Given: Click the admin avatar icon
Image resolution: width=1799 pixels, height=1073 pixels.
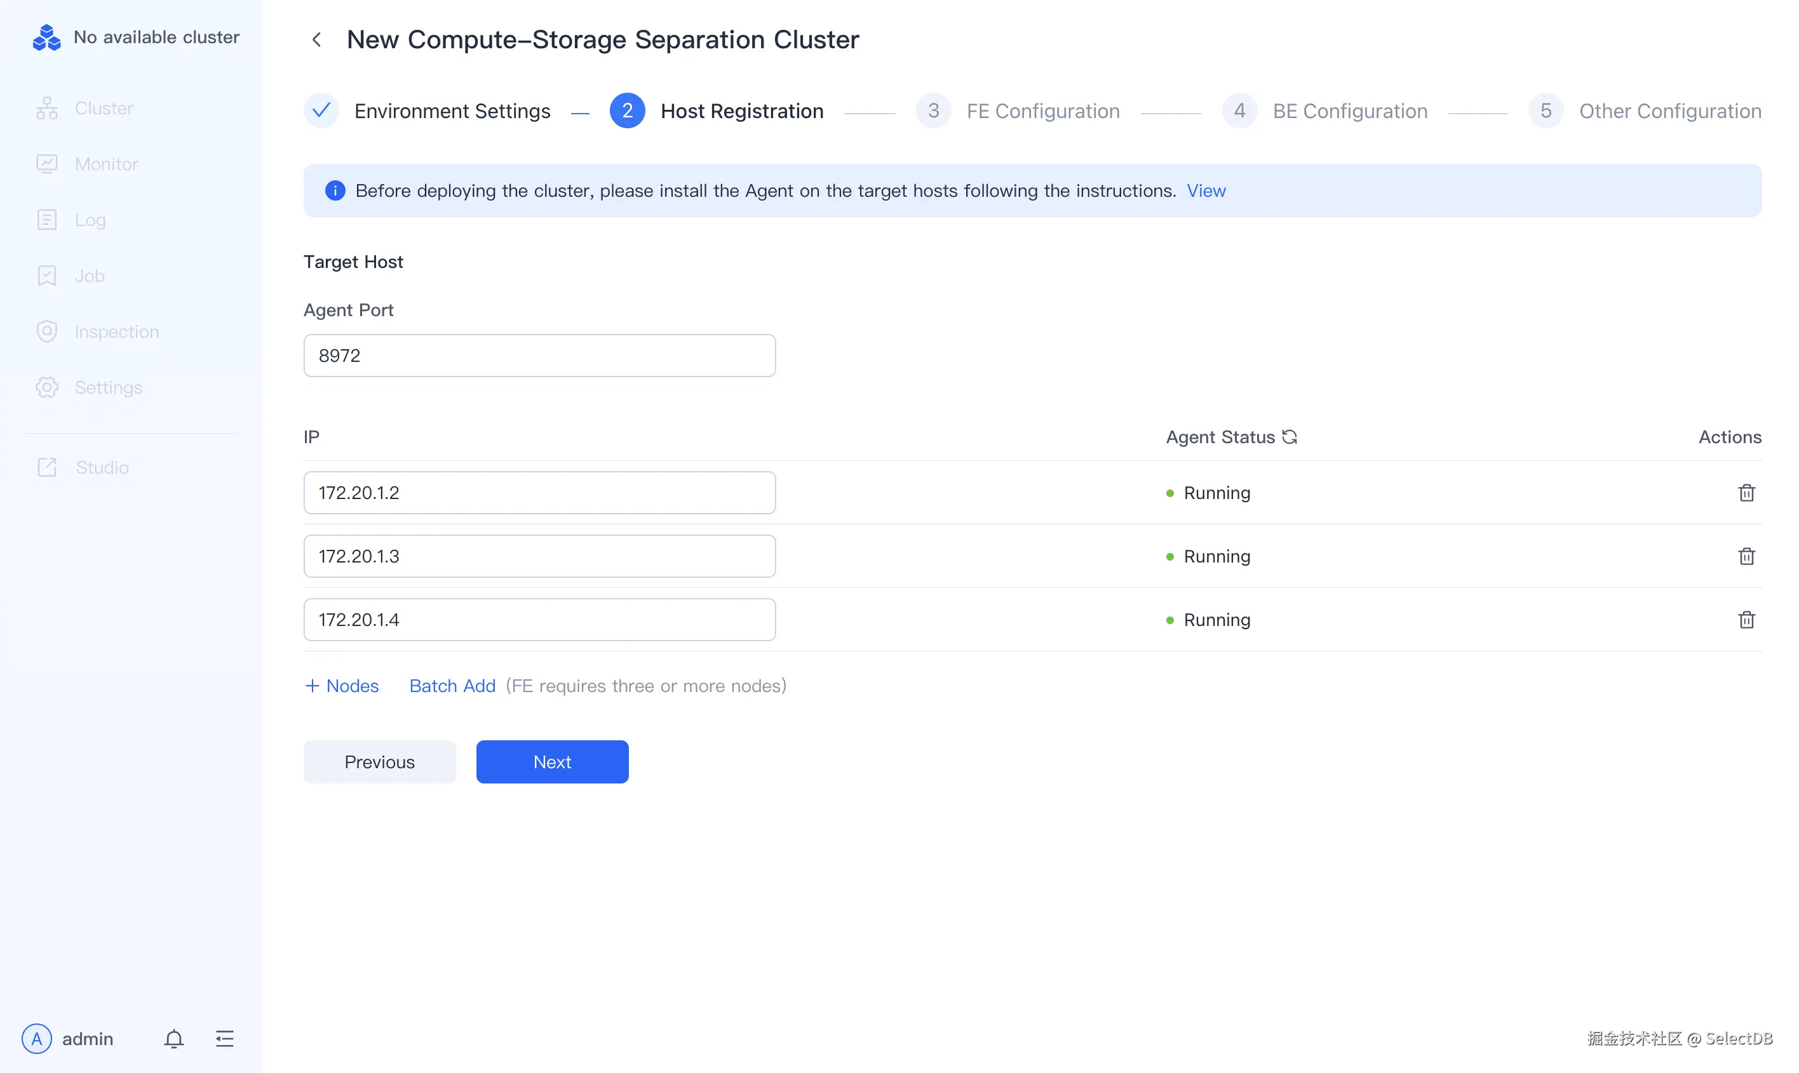Looking at the screenshot, I should 37,1038.
